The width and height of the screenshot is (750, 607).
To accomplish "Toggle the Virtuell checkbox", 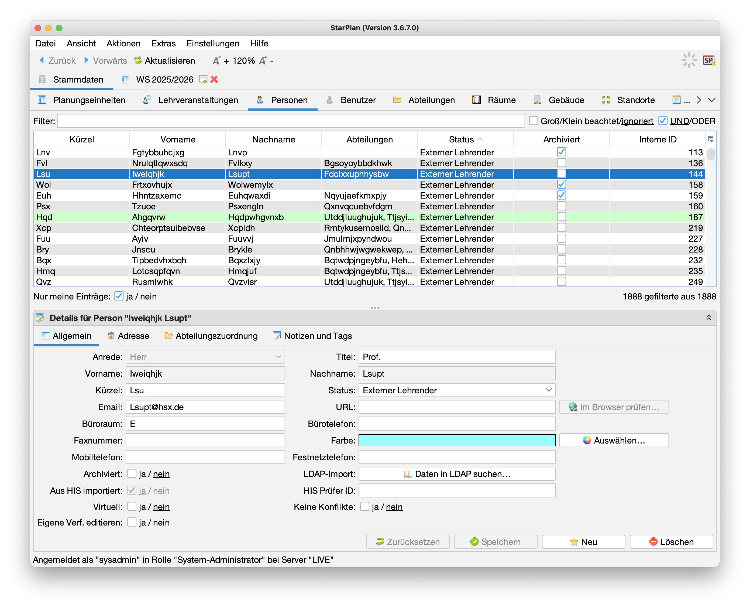I will [x=132, y=506].
